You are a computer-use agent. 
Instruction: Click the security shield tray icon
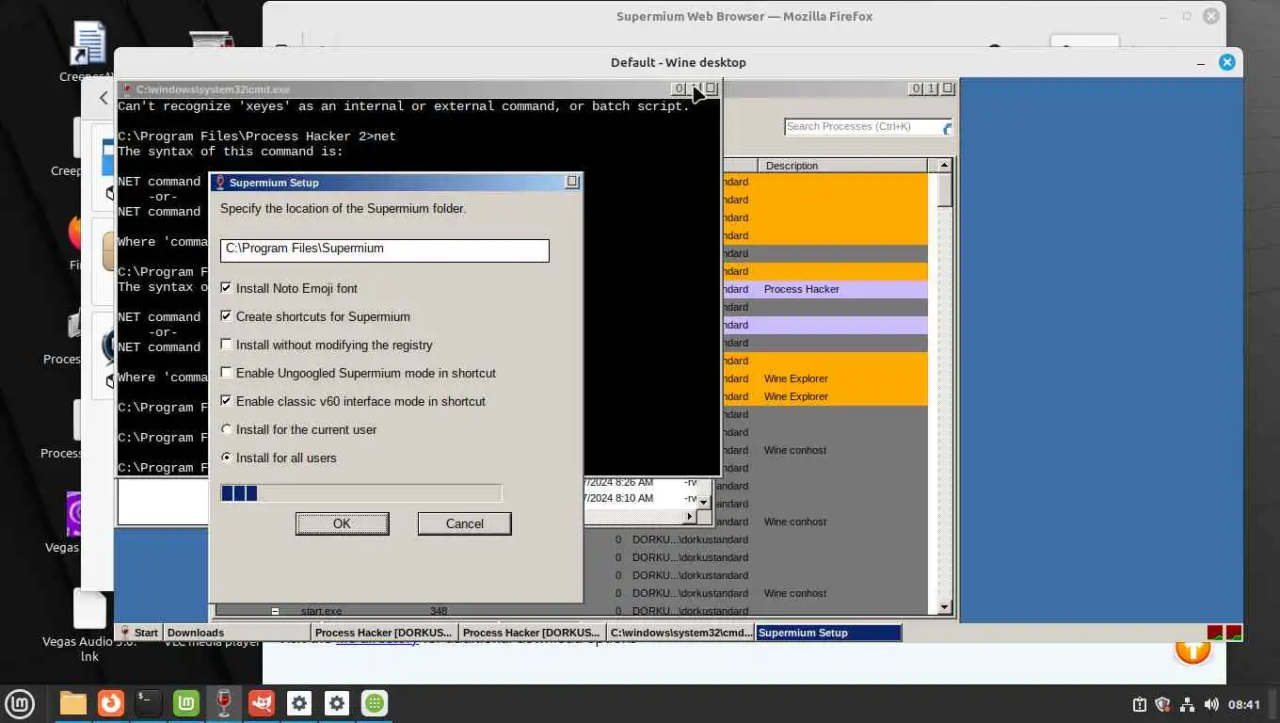(x=1163, y=704)
